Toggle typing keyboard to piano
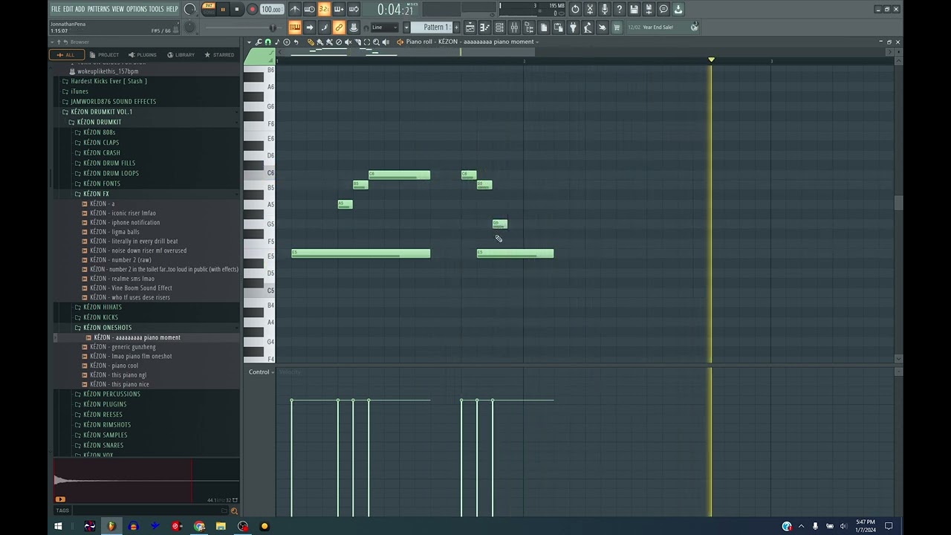The image size is (951, 535). (x=295, y=27)
